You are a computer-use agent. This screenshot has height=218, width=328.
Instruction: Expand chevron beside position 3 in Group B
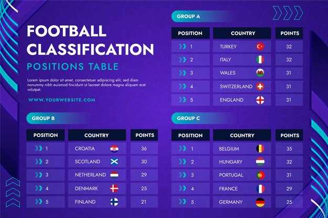tap(38, 175)
